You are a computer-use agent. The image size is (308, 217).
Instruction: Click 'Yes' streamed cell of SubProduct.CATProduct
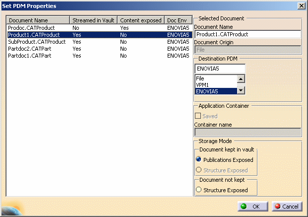(x=77, y=42)
